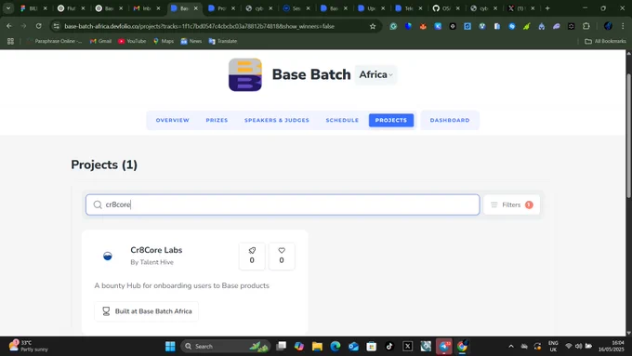Open the Filters panel

tap(511, 204)
